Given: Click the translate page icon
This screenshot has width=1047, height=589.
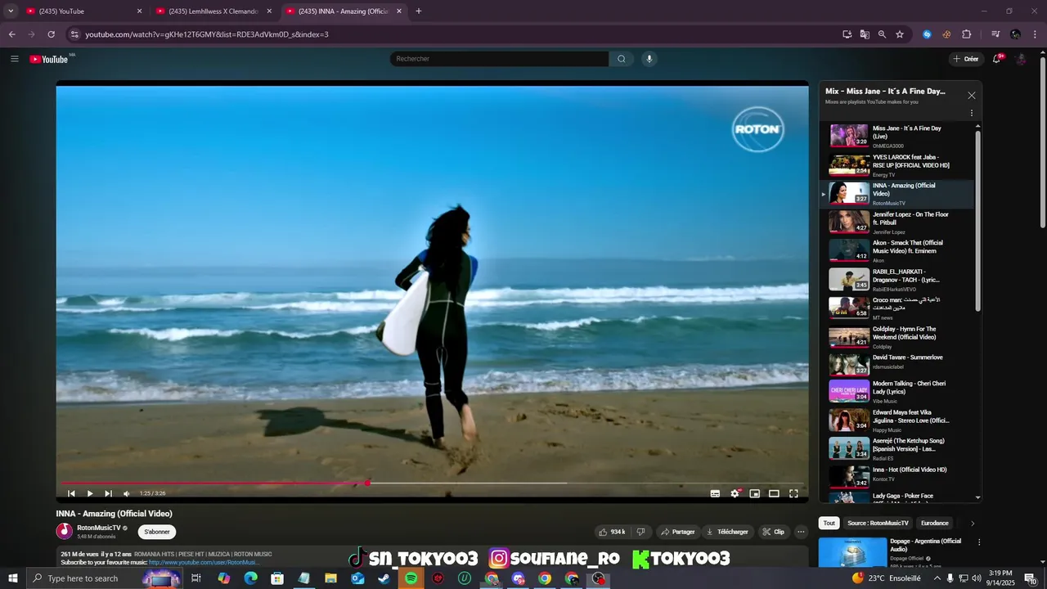Looking at the screenshot, I should click(865, 34).
